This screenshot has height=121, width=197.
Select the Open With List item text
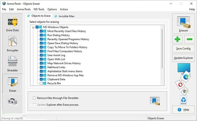[x=56, y=59]
